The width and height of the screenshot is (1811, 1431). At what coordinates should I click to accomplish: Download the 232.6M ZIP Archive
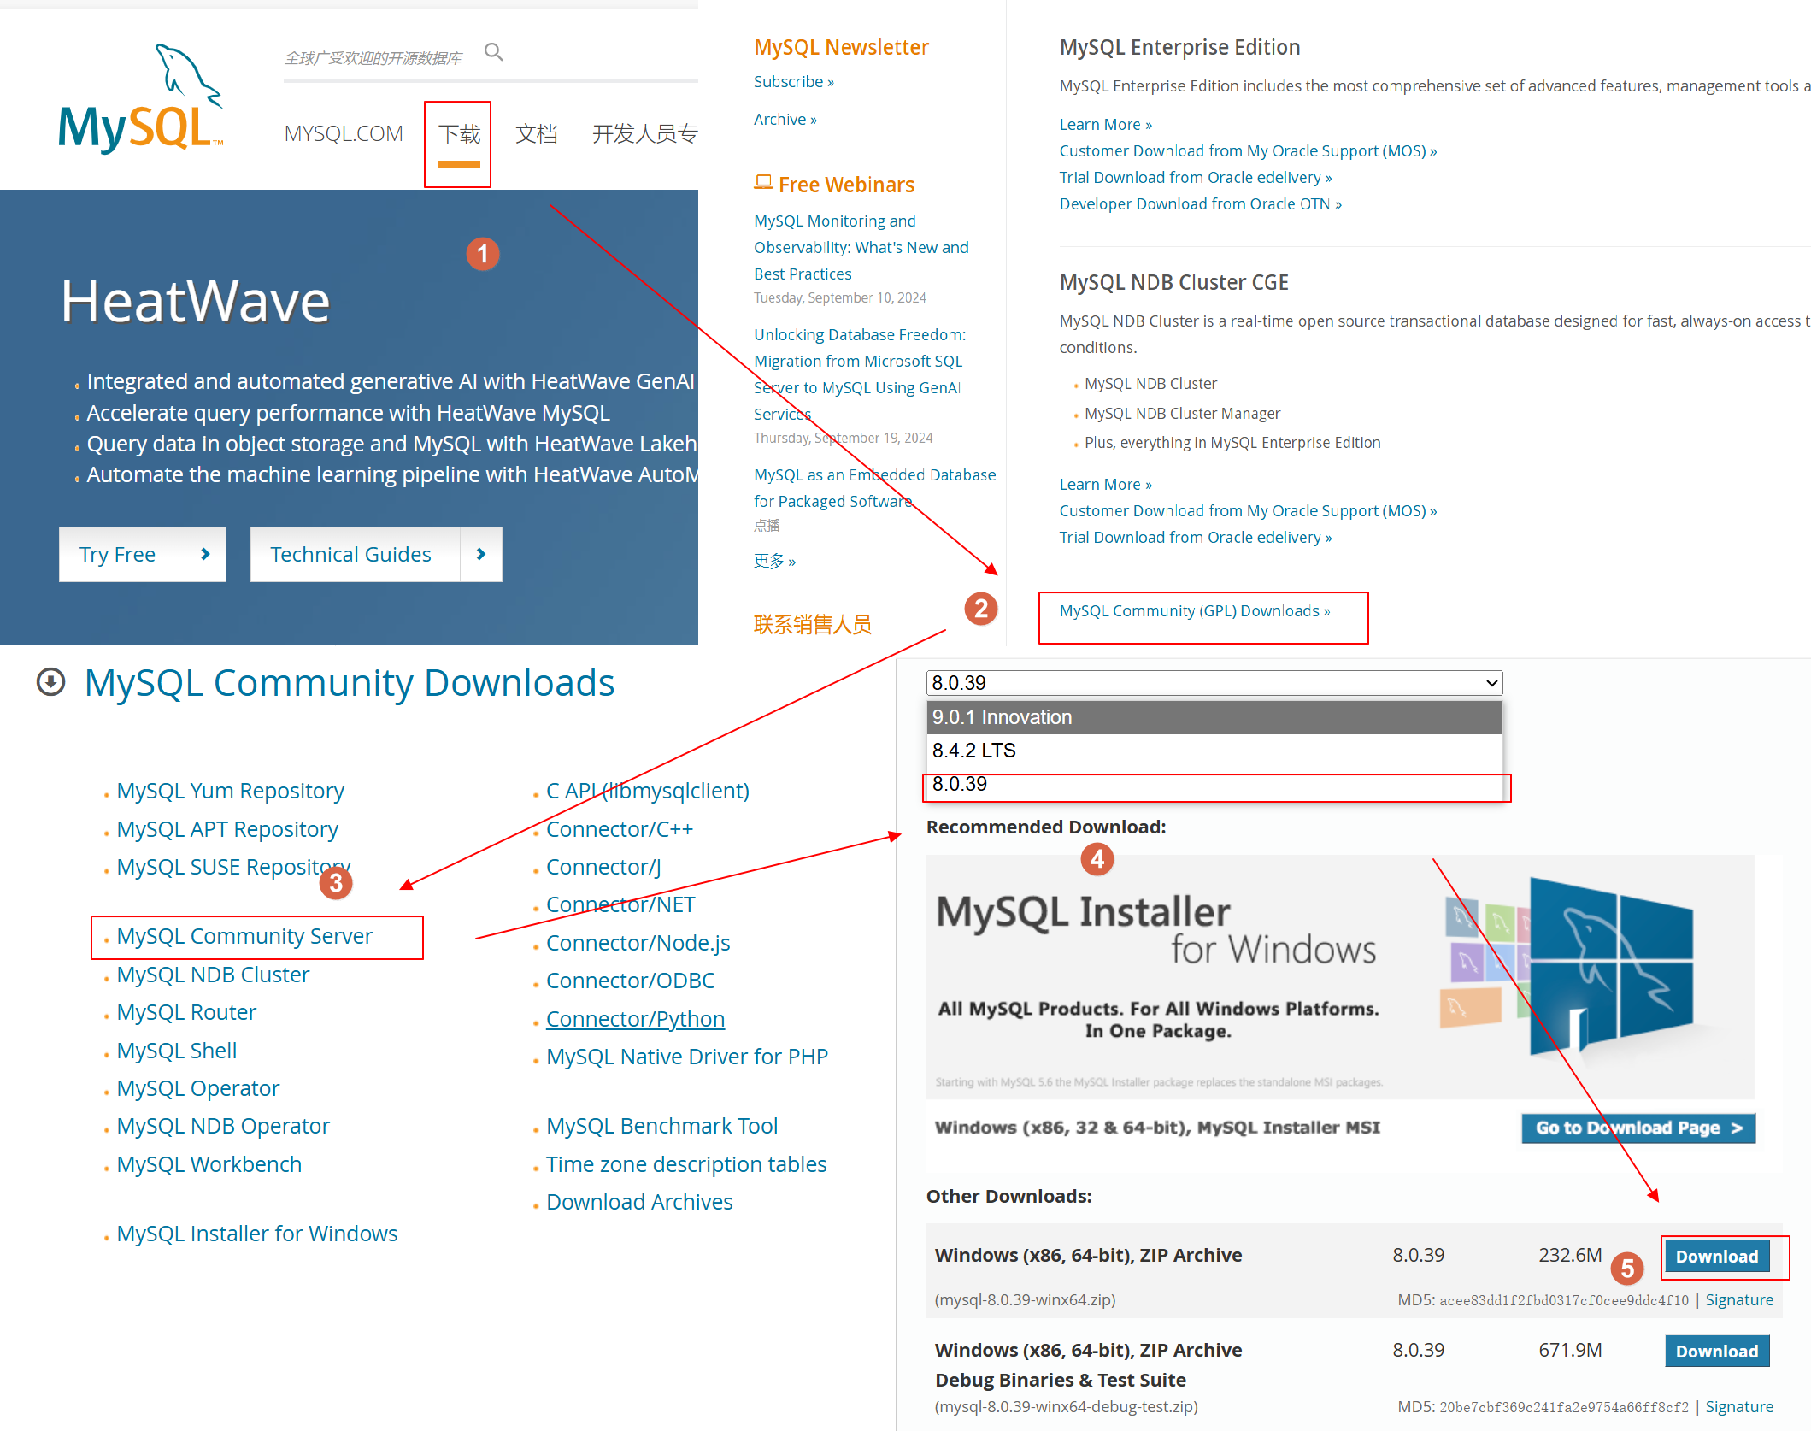pos(1717,1257)
